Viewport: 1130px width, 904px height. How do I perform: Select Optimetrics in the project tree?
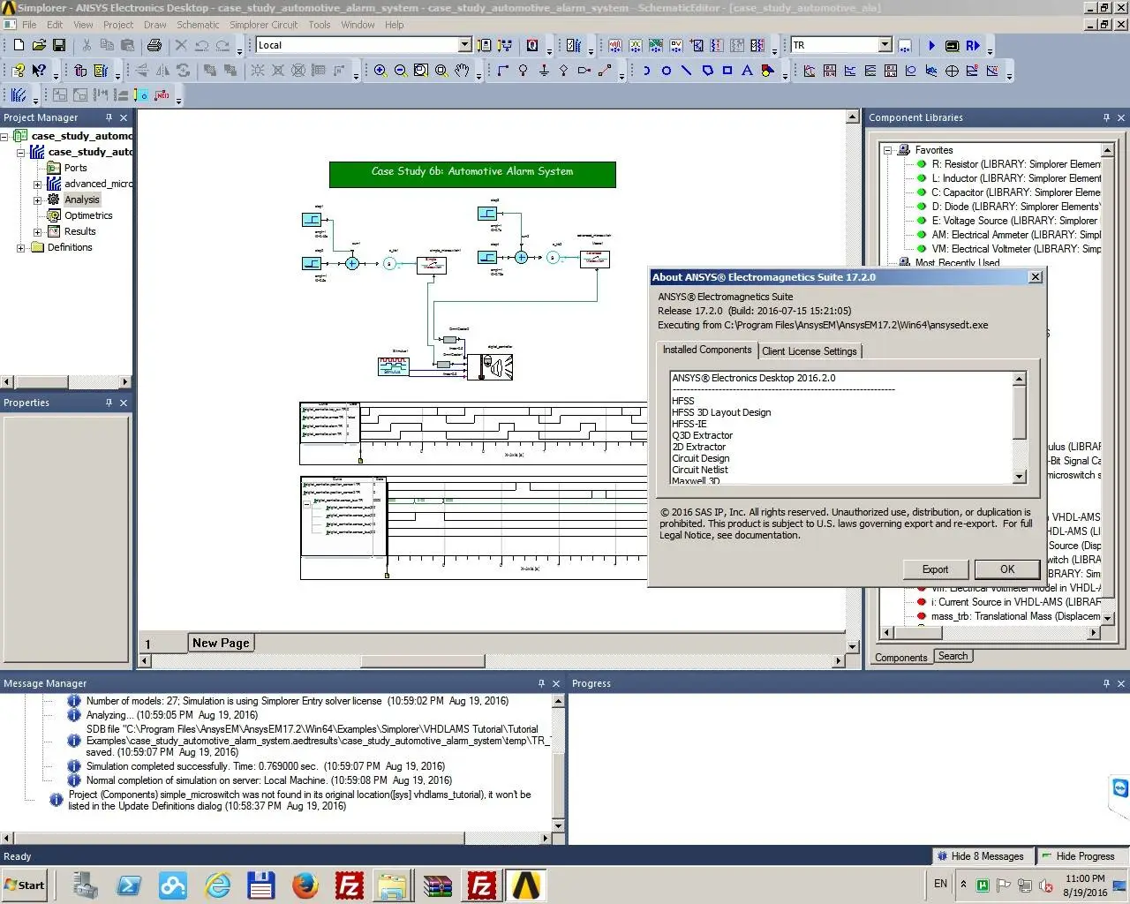tap(88, 215)
